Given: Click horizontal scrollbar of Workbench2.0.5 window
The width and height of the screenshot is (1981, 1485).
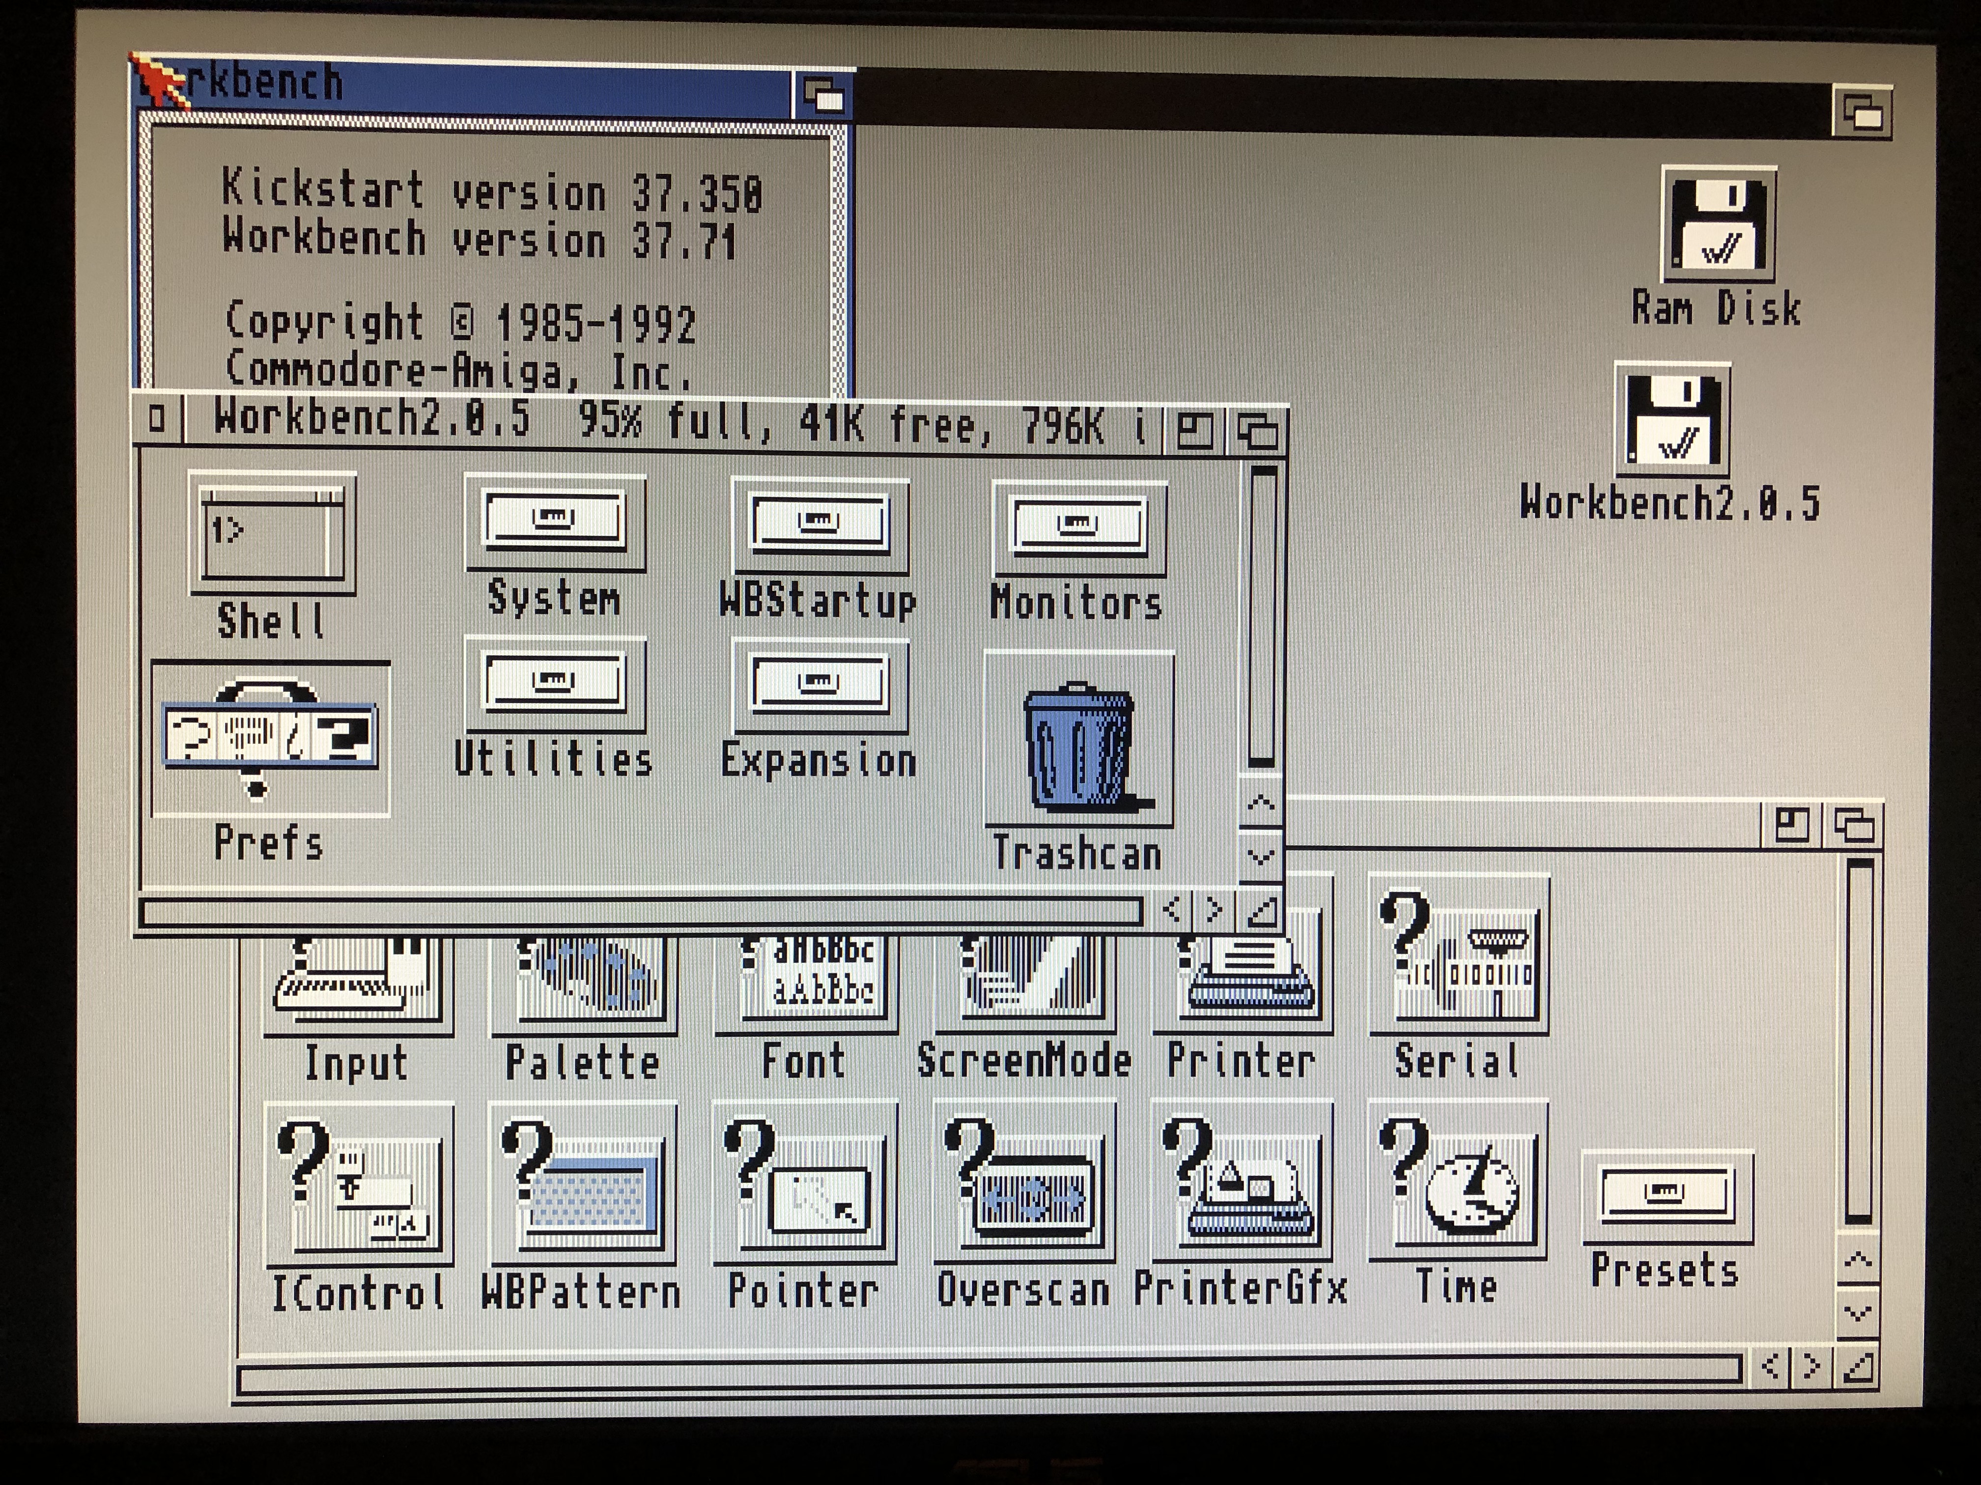Looking at the screenshot, I should (640, 912).
